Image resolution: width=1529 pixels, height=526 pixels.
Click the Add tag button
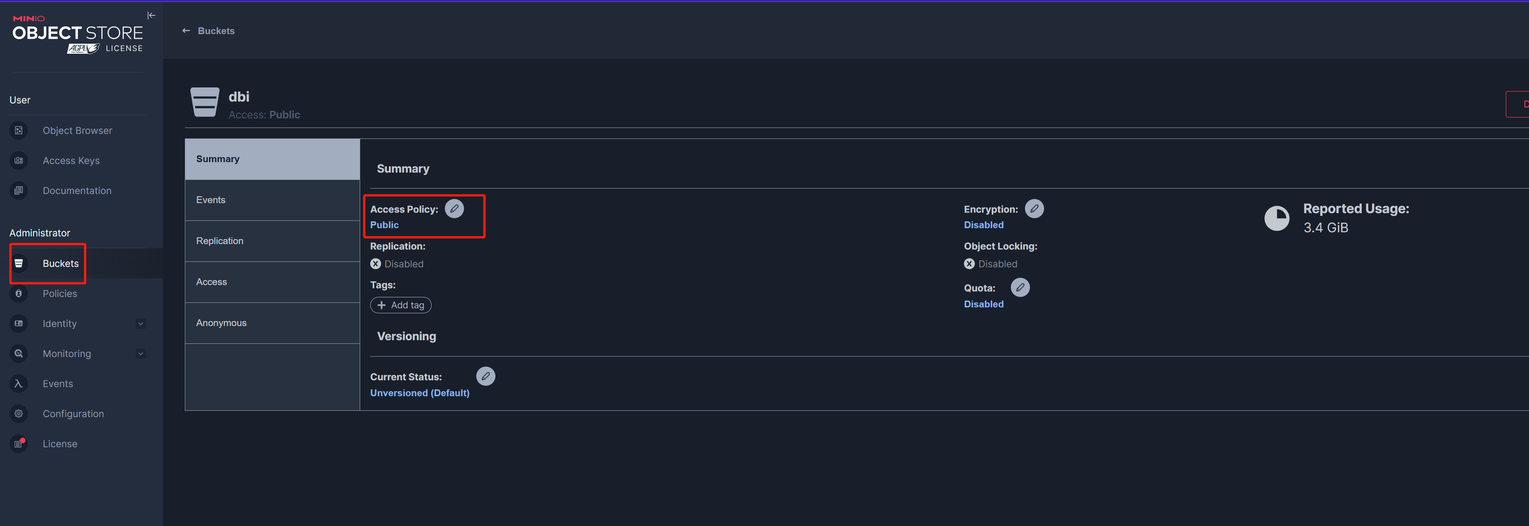[401, 305]
